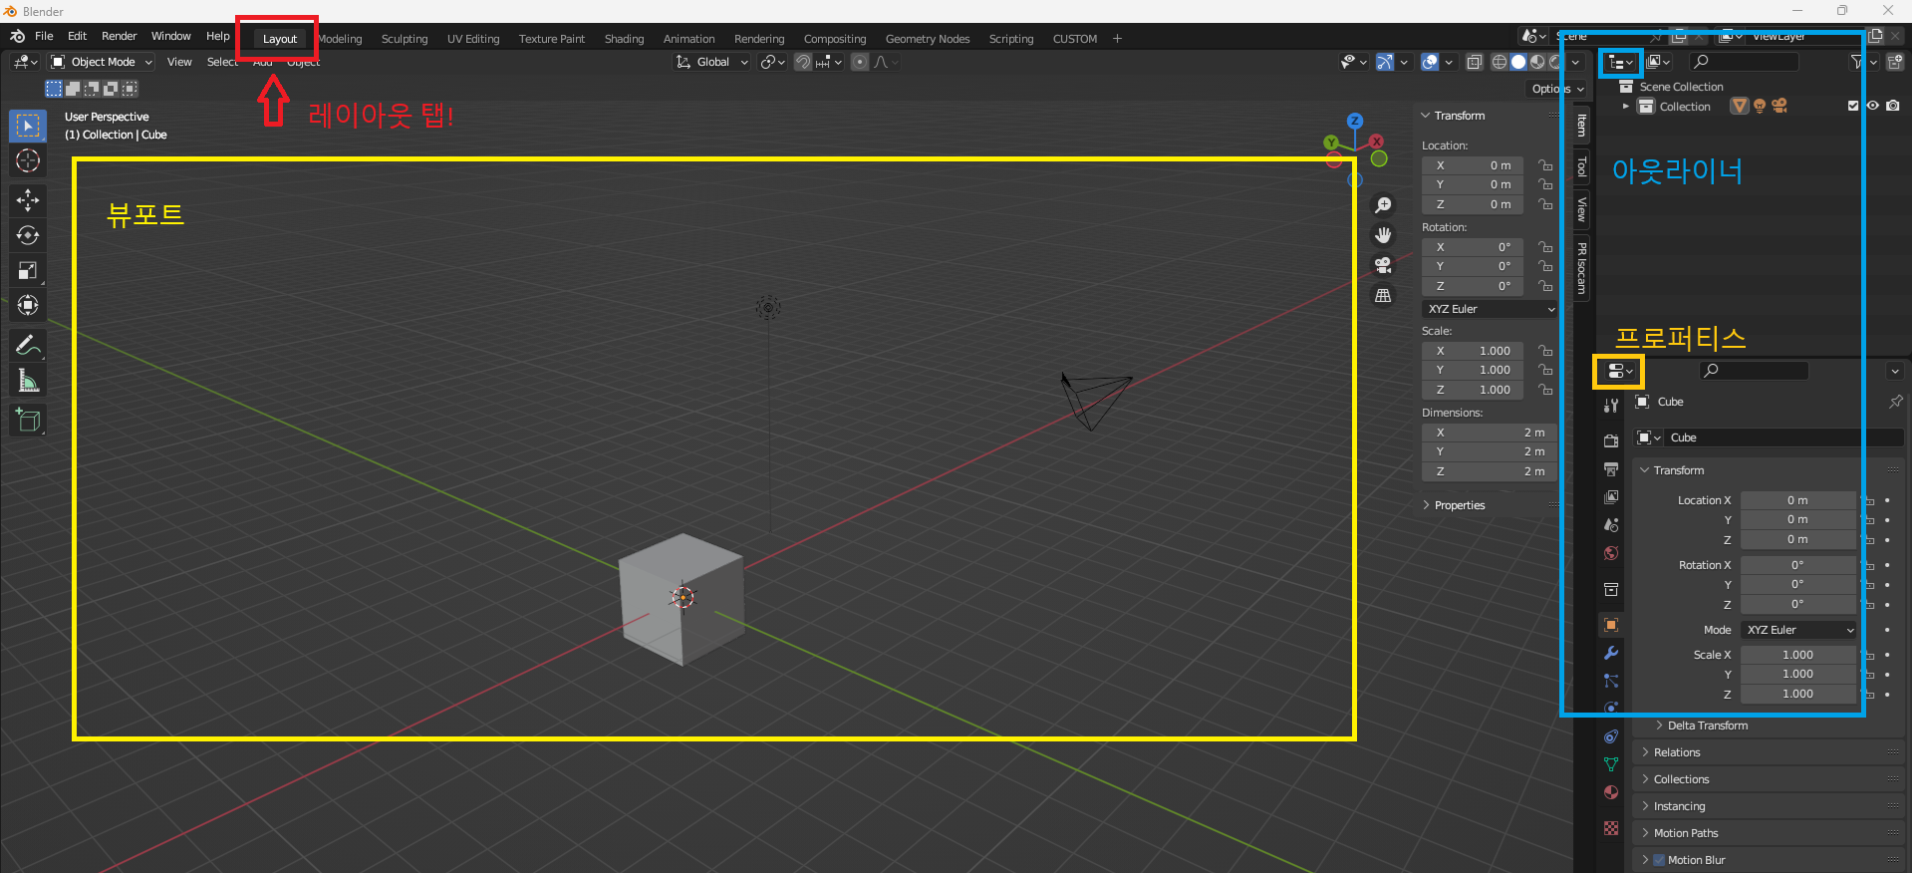Activate the Transform tool
Image resolution: width=1912 pixels, height=873 pixels.
click(28, 305)
